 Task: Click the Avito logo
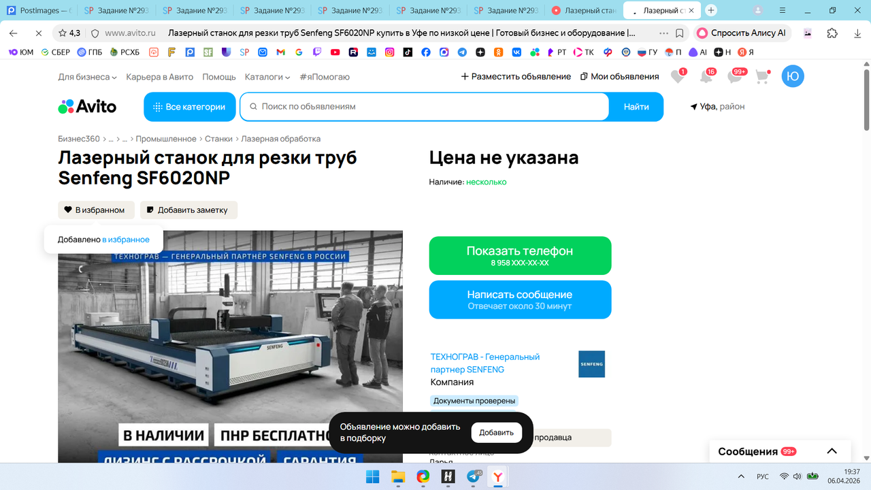tap(87, 107)
